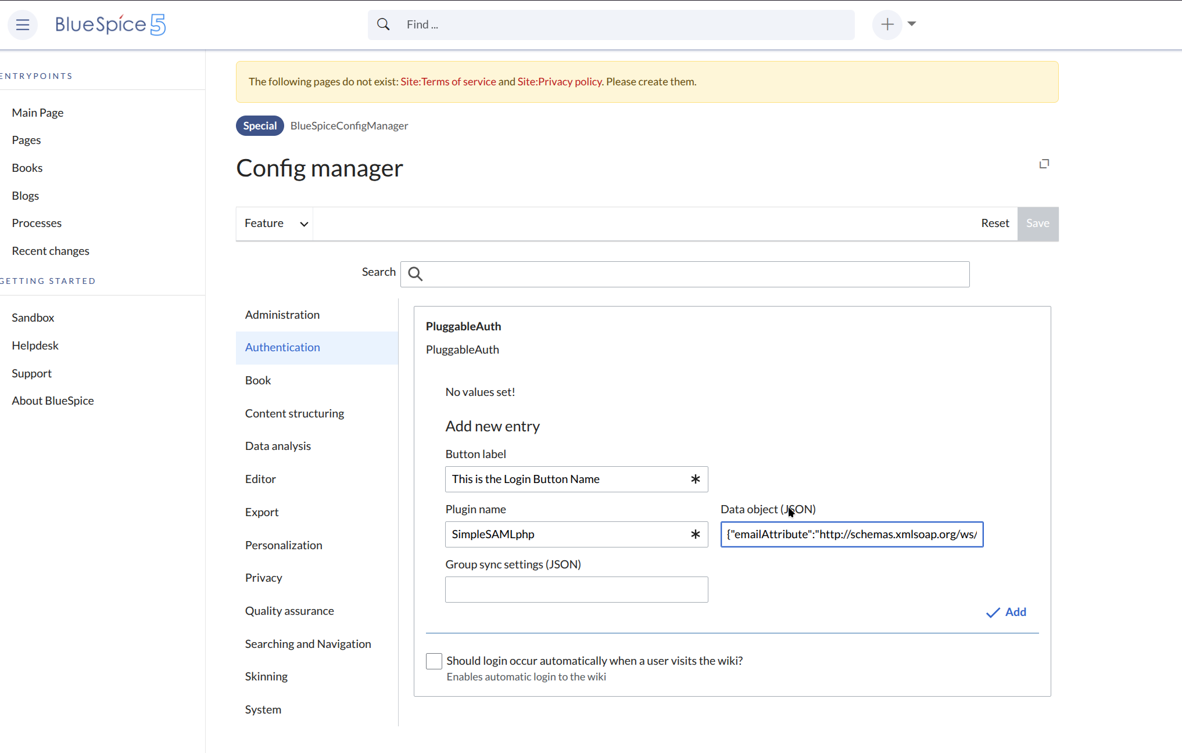Click the Reset button
The height and width of the screenshot is (753, 1182).
pyautogui.click(x=995, y=224)
